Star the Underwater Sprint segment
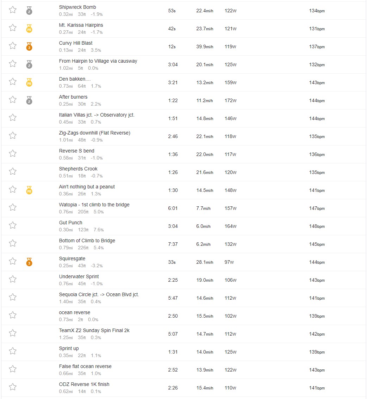 (x=13, y=279)
